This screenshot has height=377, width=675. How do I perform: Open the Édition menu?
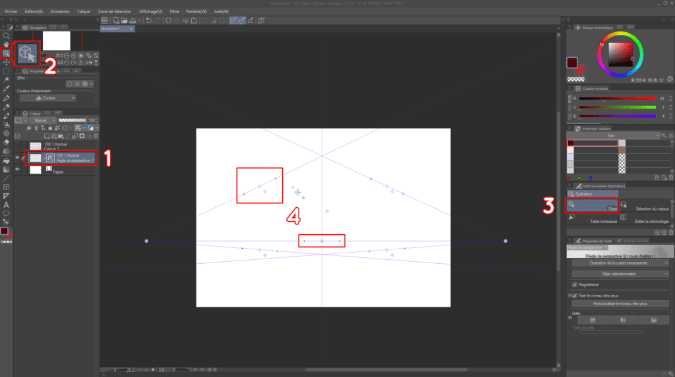pyautogui.click(x=34, y=12)
